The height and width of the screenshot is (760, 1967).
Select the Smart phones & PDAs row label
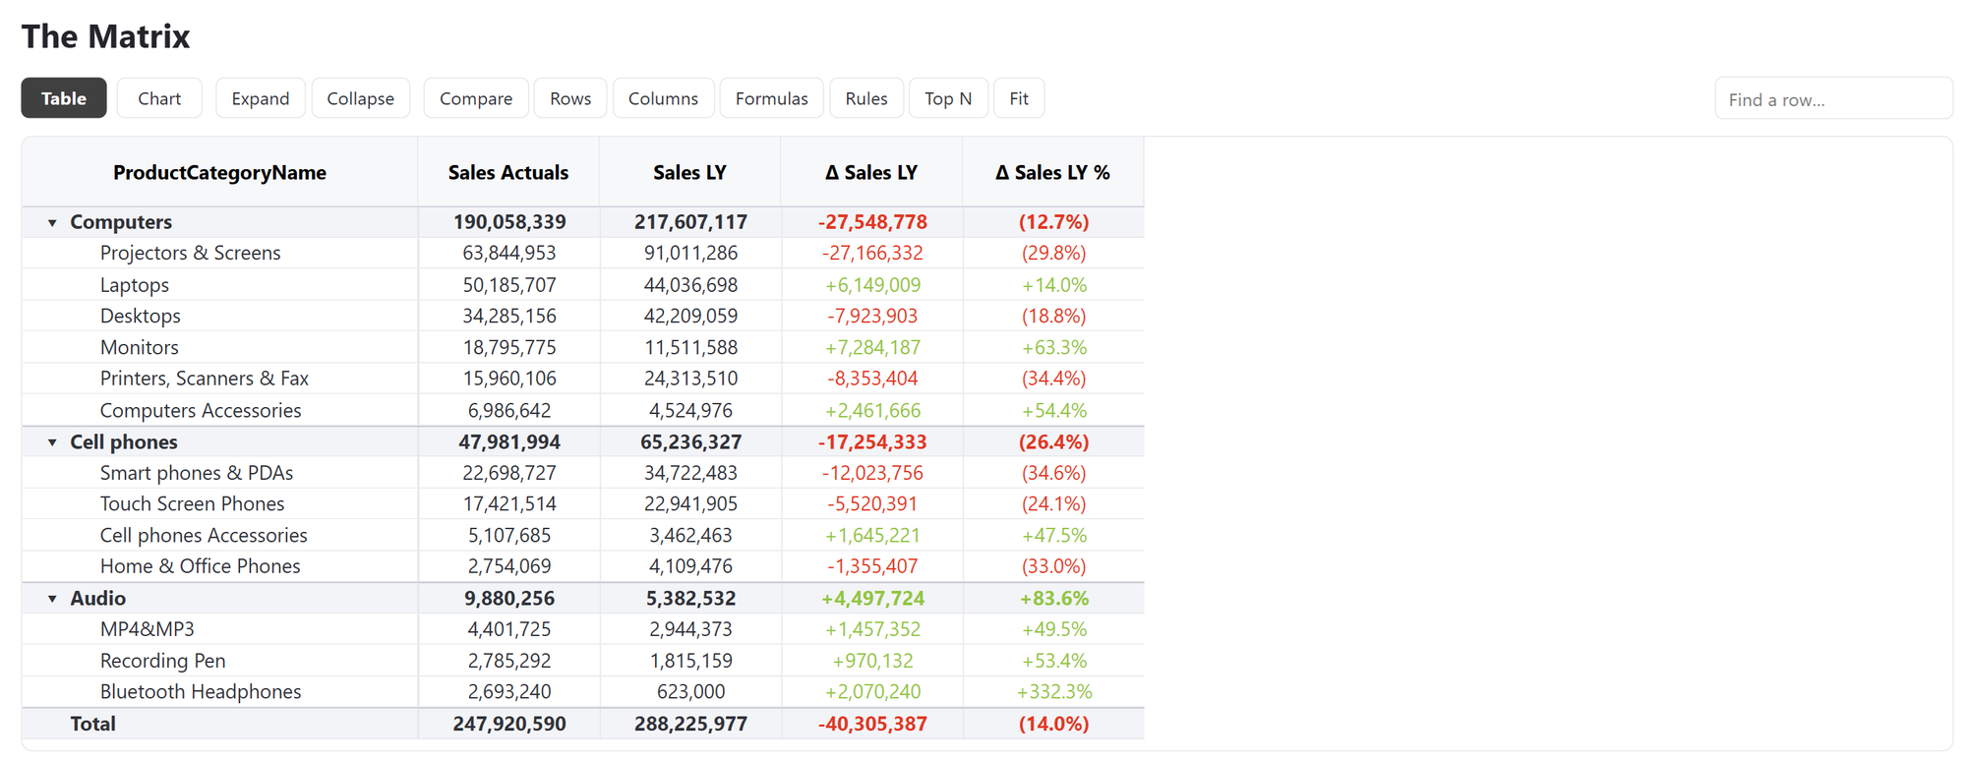[x=197, y=473]
